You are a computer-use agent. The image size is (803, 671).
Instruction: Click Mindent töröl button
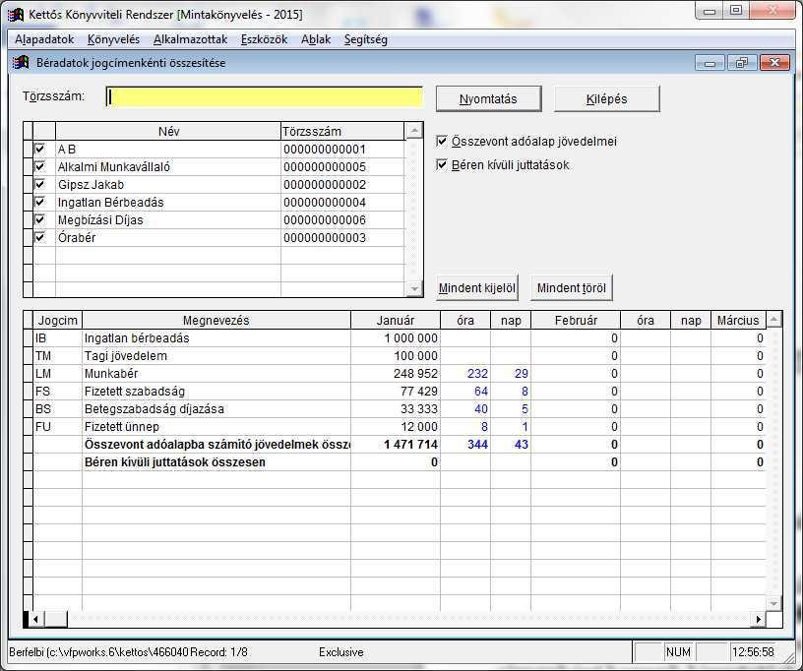(572, 287)
